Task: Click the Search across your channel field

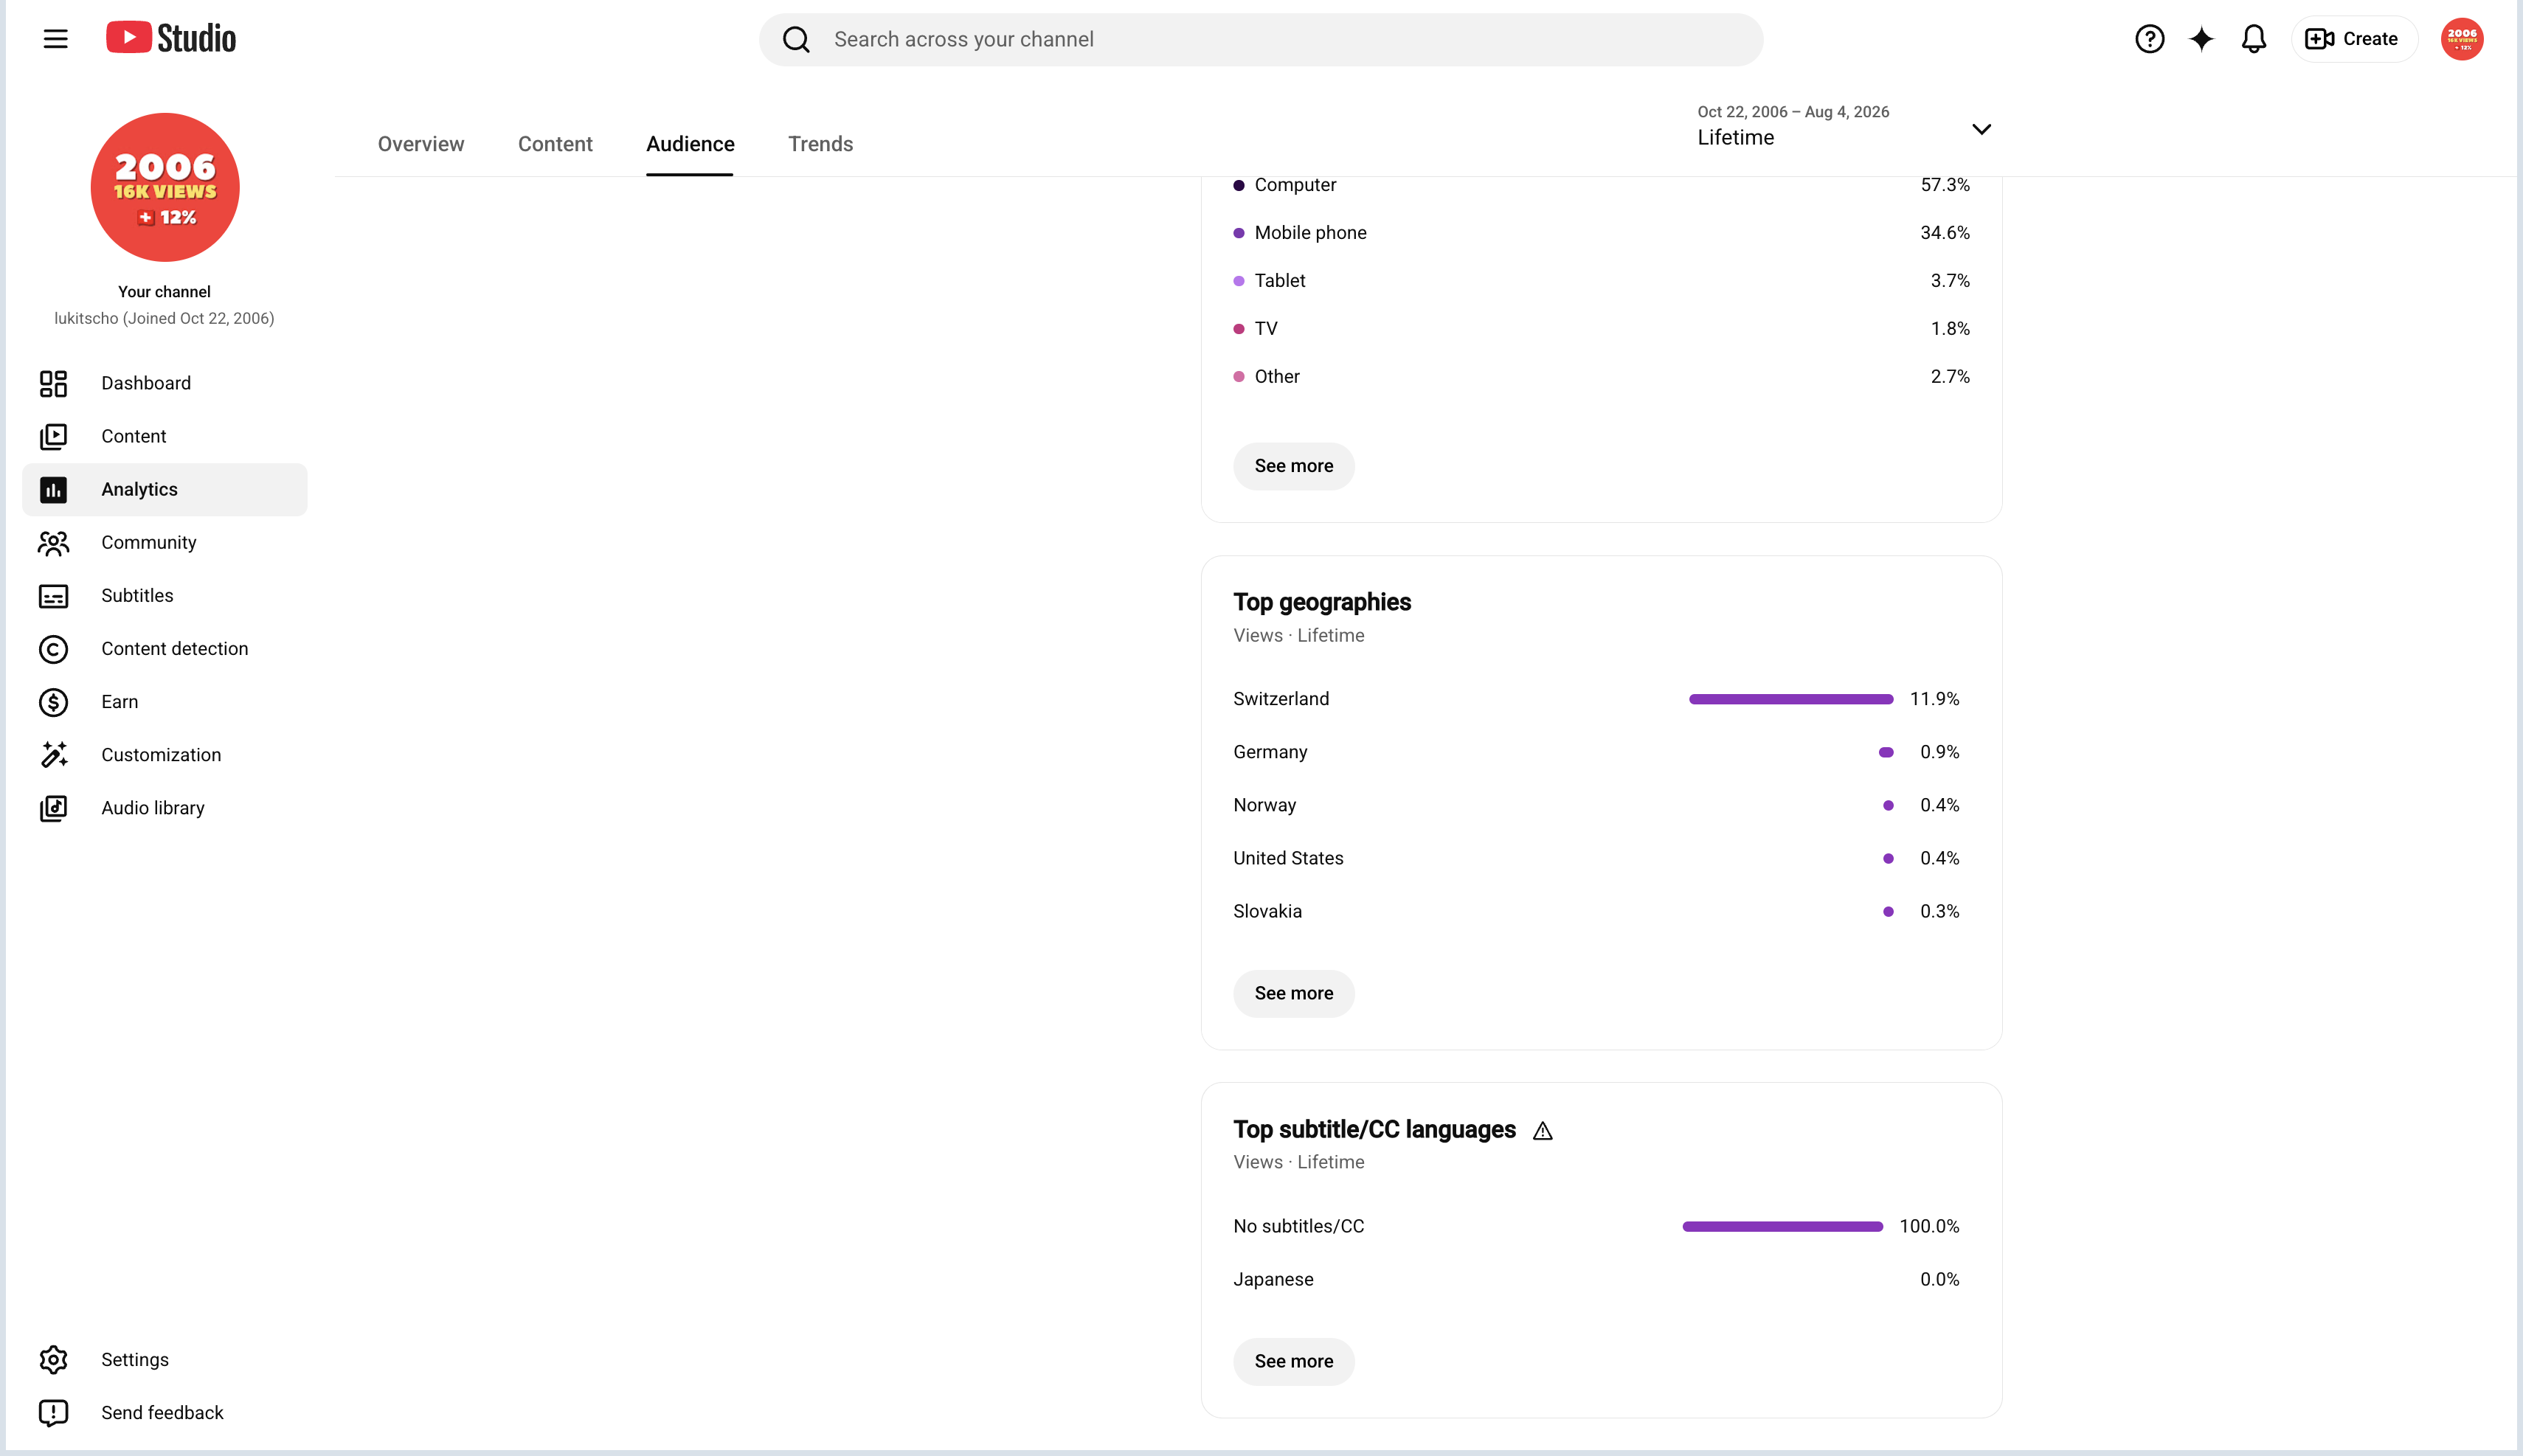Action: pyautogui.click(x=1260, y=39)
